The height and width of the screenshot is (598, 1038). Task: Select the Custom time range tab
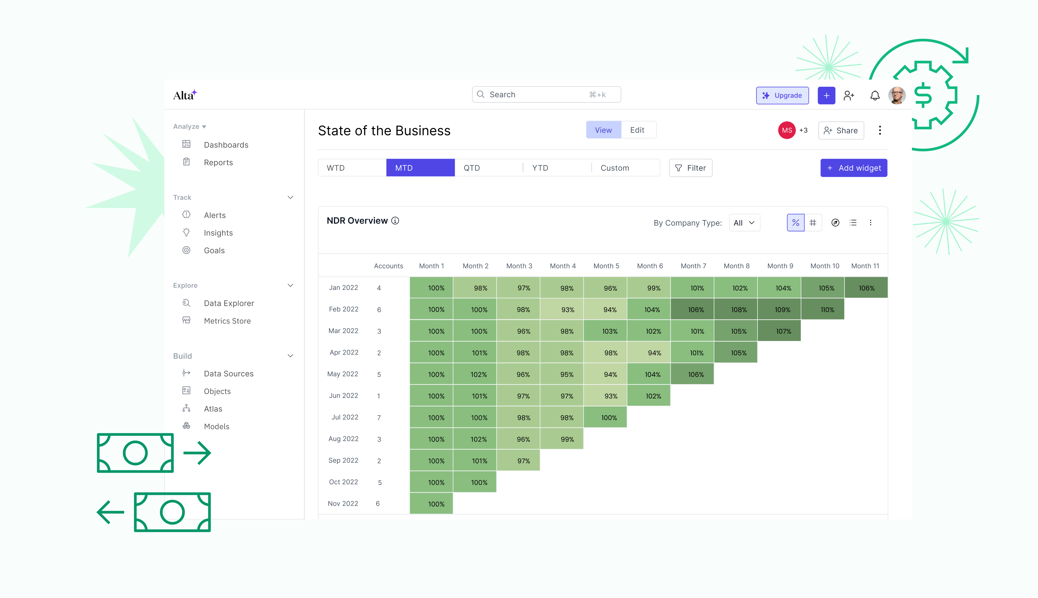tap(614, 168)
